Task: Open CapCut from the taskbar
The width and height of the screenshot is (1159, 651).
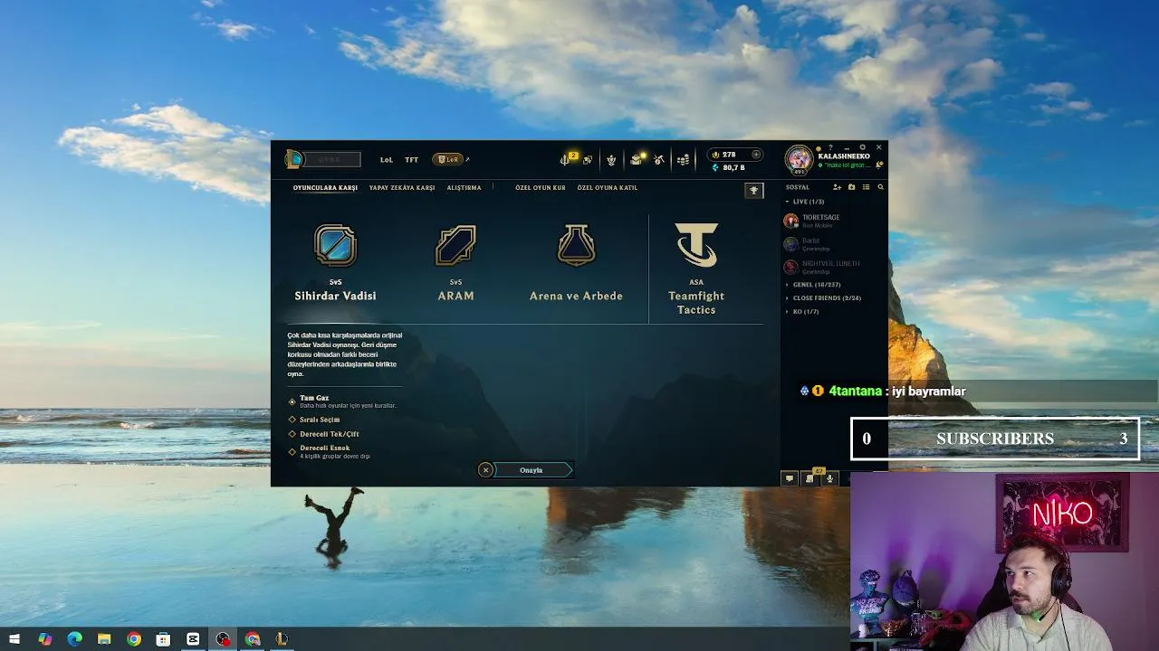Action: tap(193, 639)
